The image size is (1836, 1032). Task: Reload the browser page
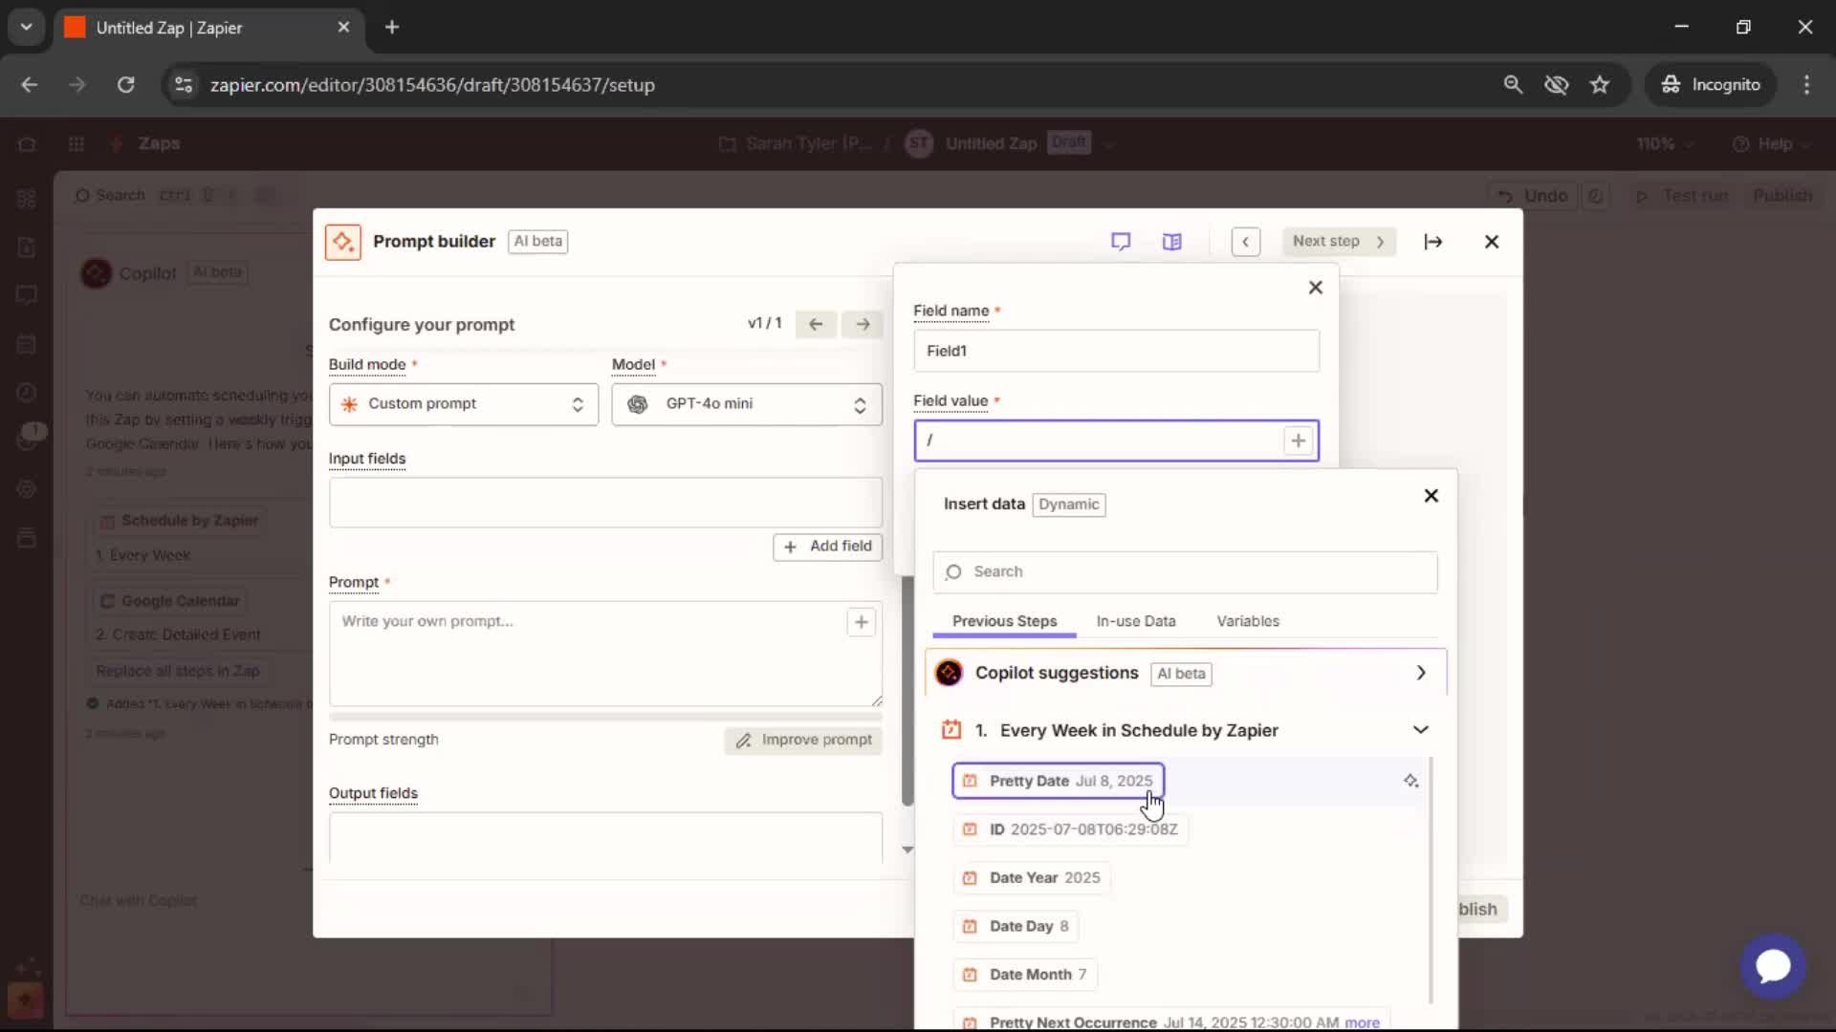click(x=125, y=85)
